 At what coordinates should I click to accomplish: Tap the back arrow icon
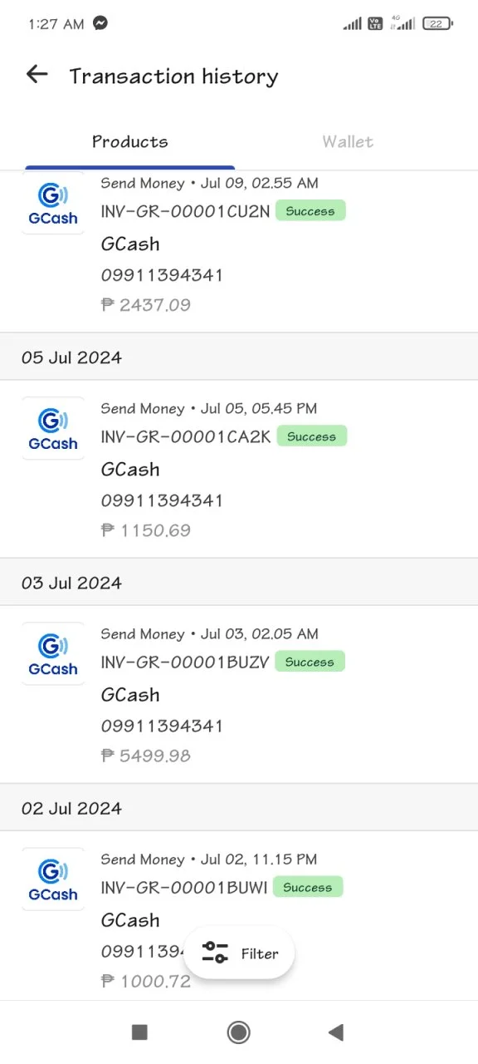click(37, 75)
